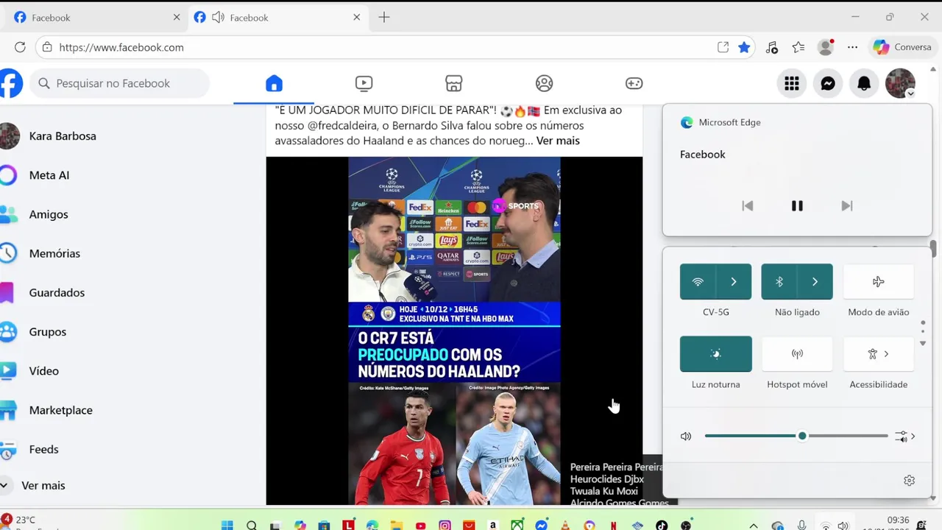This screenshot has height=530, width=942.
Task: Open the account profile picture menu
Action: click(900, 83)
